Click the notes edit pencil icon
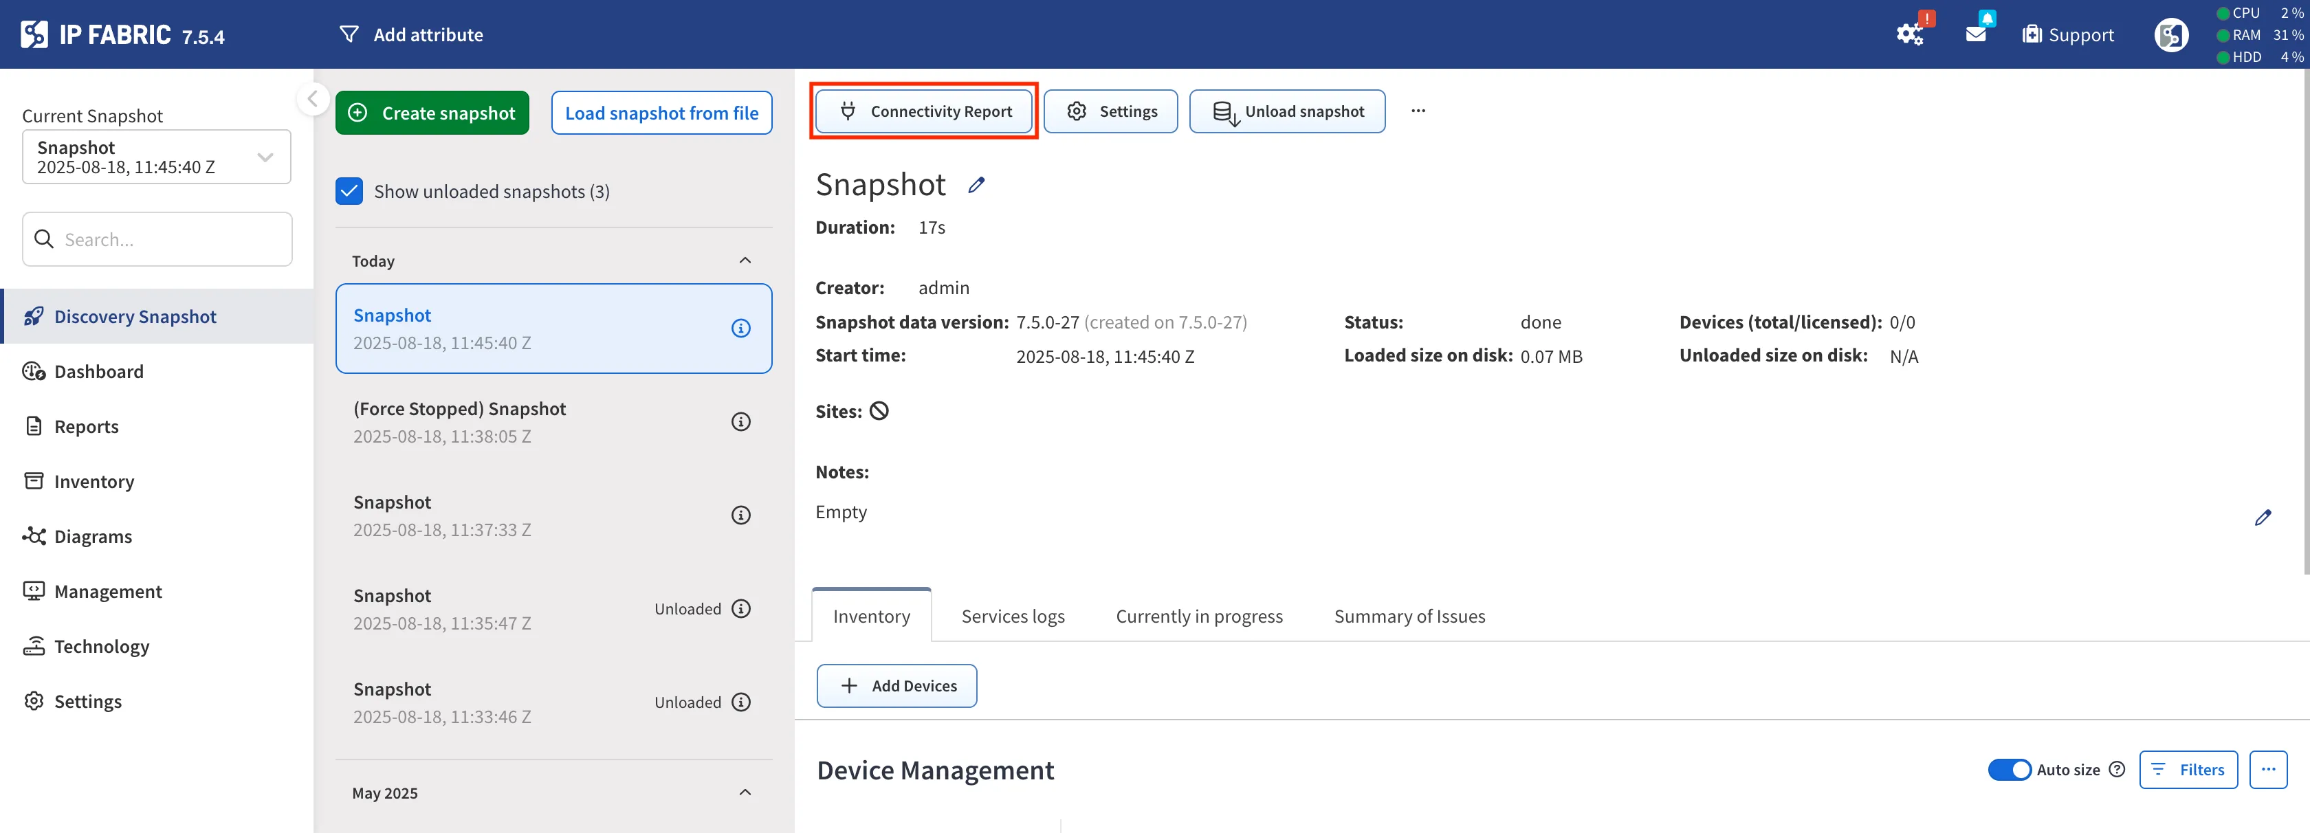 tap(2263, 518)
